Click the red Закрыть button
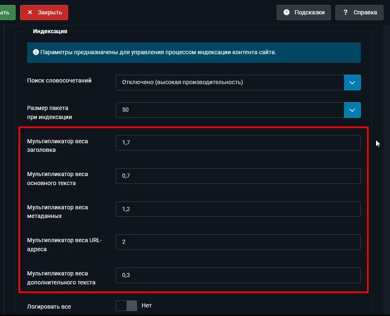390x316 pixels. (44, 12)
